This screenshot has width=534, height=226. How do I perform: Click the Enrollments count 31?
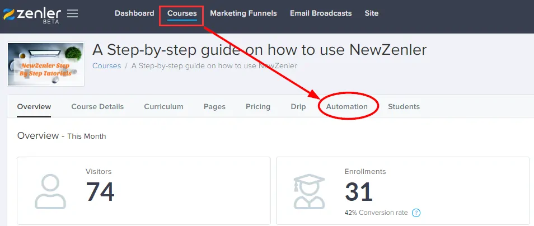coord(359,192)
